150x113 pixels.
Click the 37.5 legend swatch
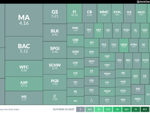pyautogui.click(x=108, y=109)
